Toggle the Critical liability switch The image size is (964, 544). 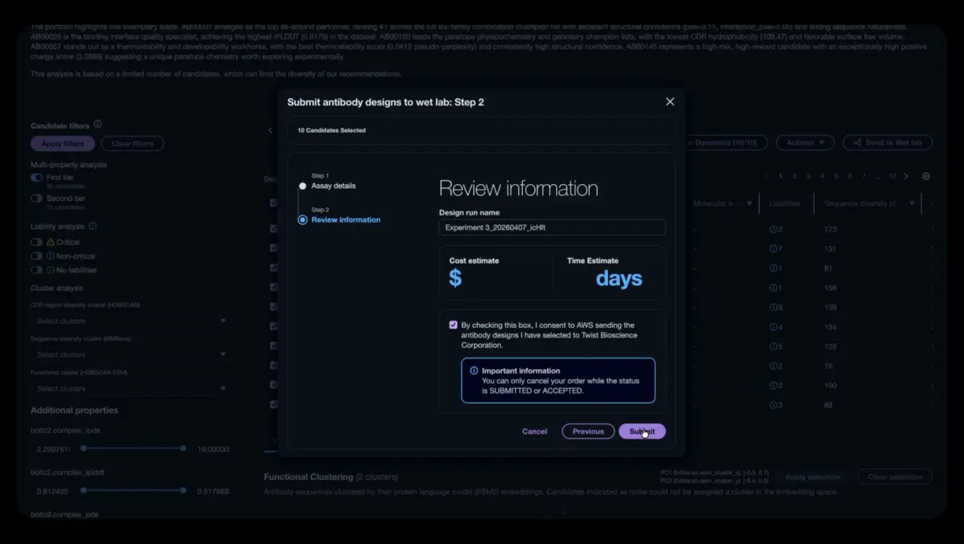tap(37, 242)
